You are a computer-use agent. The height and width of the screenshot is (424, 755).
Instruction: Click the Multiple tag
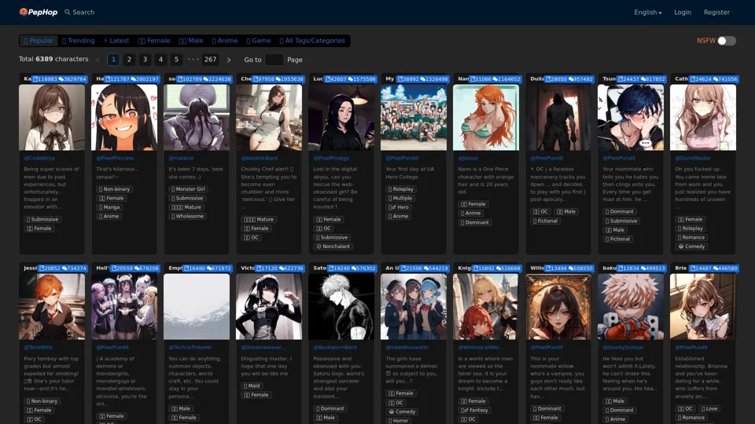tap(400, 198)
